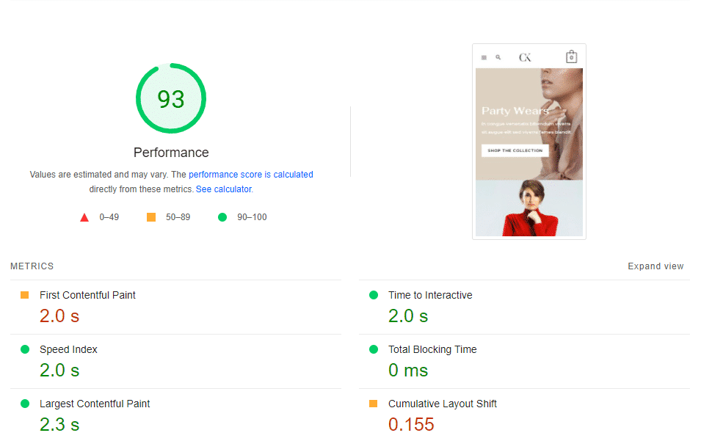Click the orange square 50–89 legend icon

click(x=150, y=216)
